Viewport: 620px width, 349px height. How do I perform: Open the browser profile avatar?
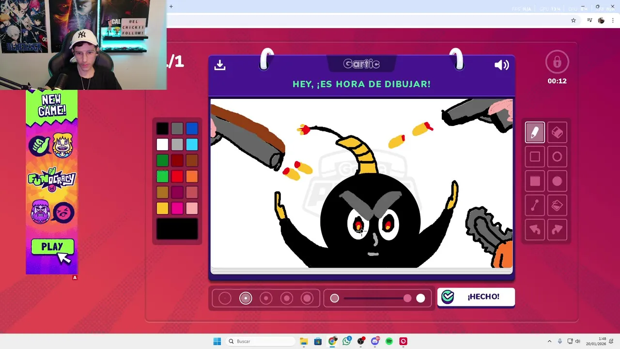tap(601, 20)
